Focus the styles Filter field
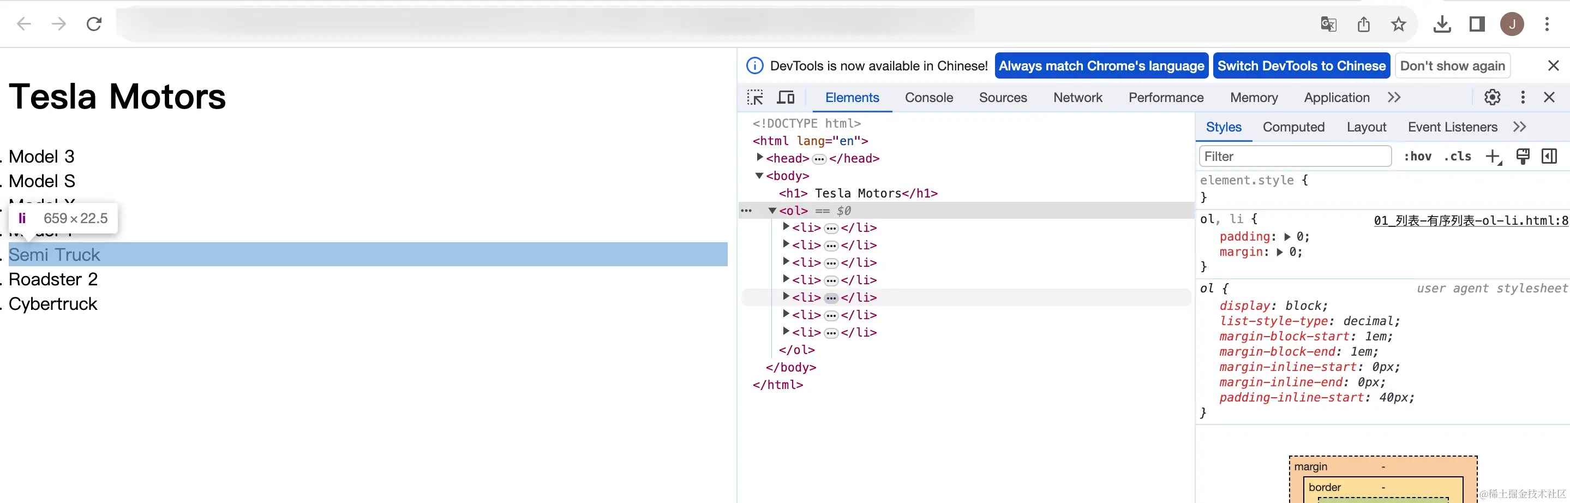Screen dimensions: 1570x503 point(1295,157)
